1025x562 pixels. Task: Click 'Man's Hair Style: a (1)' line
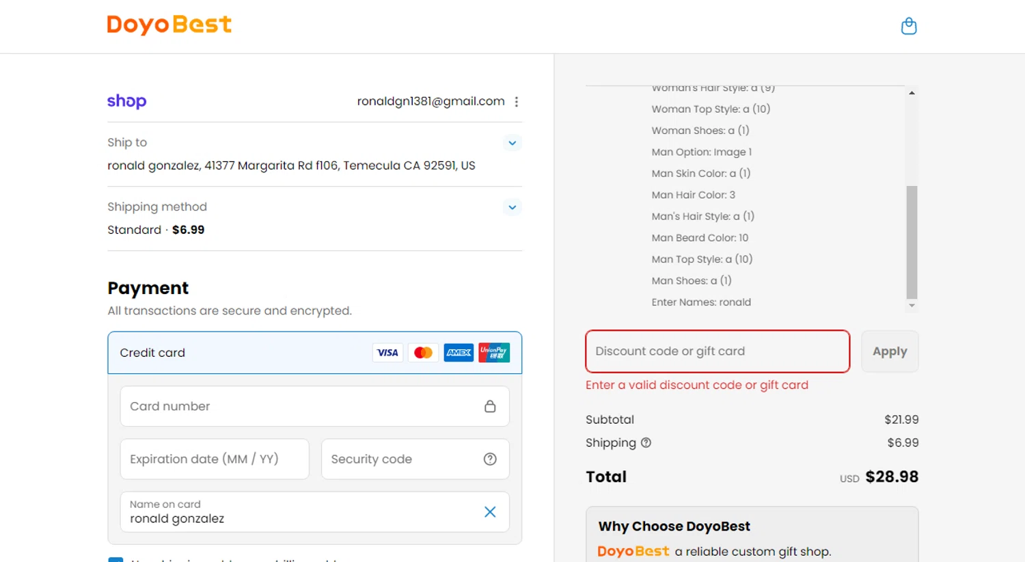(x=703, y=216)
